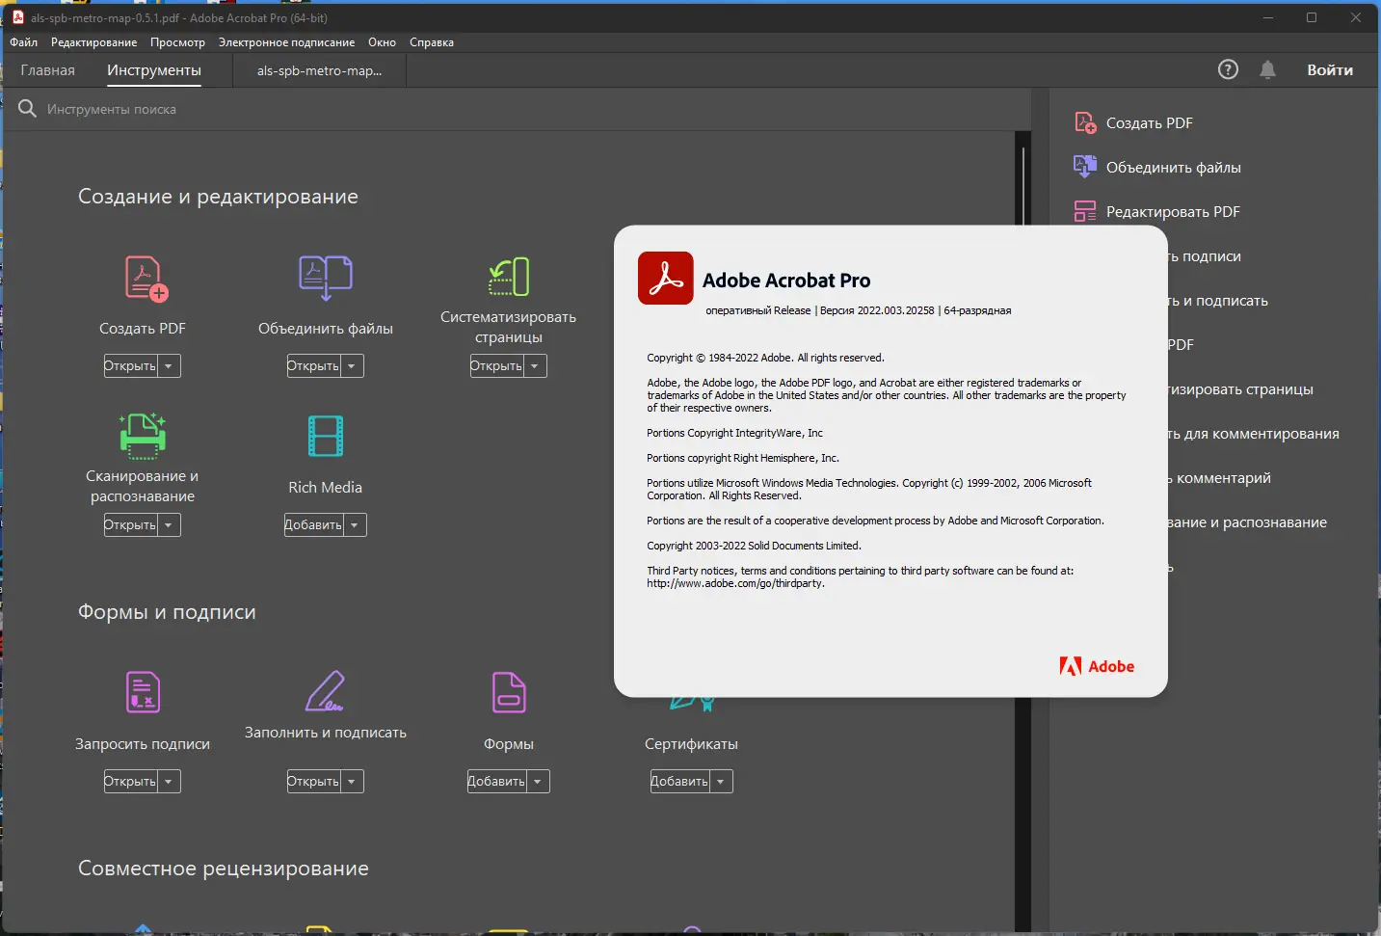Open Систематизировать страницы tool
Viewport: 1381px width, 936px height.
click(x=508, y=278)
